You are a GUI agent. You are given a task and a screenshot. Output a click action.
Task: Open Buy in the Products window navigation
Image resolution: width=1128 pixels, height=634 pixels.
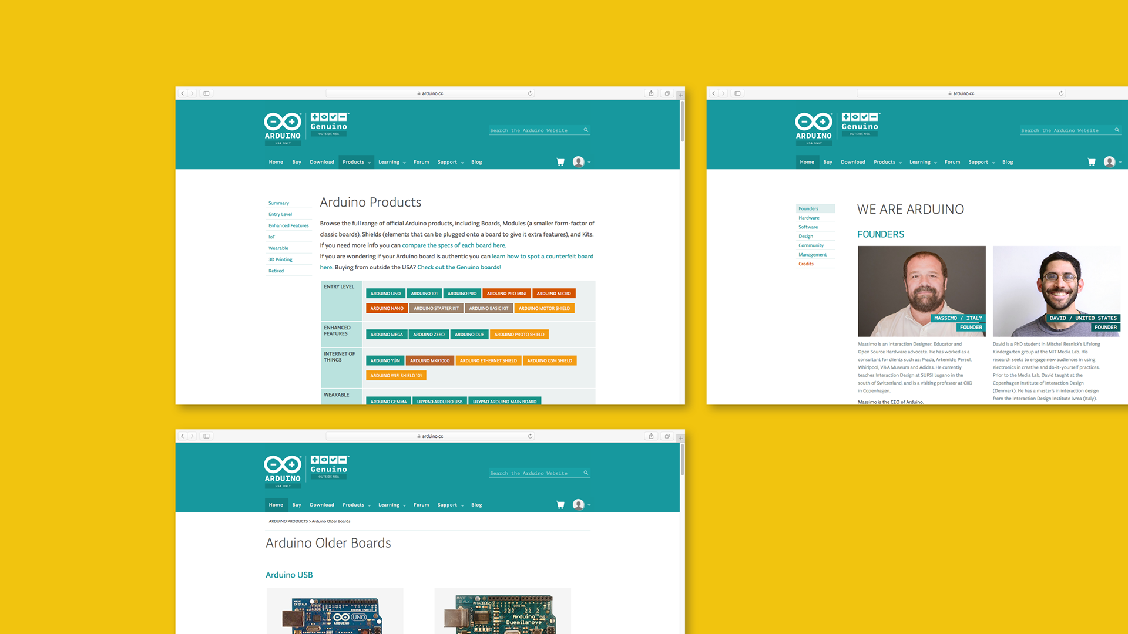click(x=297, y=162)
